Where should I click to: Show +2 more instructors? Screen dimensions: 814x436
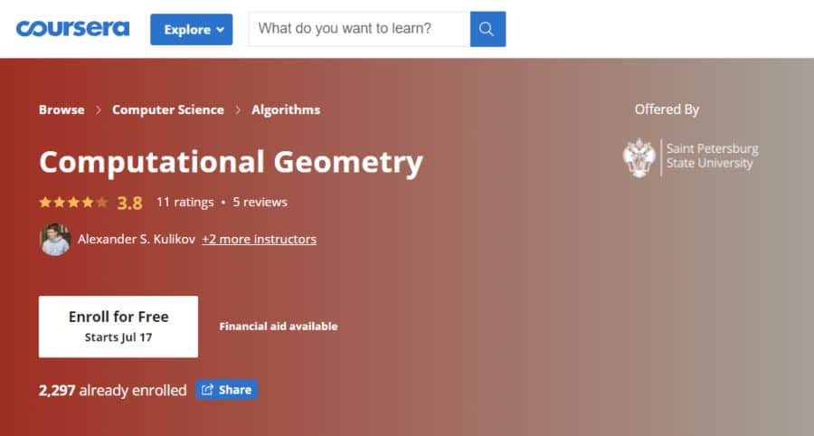tap(259, 240)
